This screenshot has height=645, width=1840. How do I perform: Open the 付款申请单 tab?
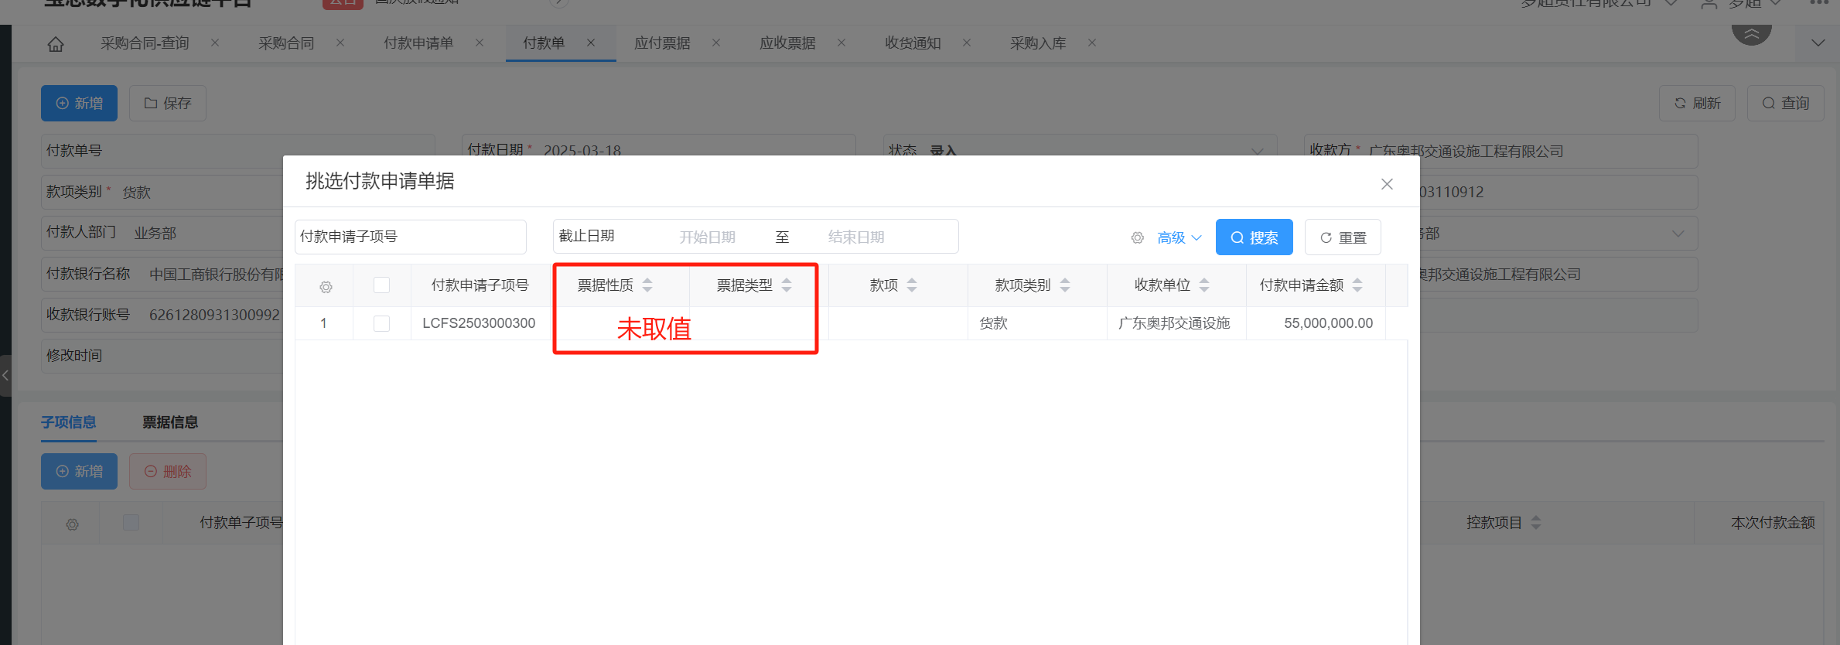[x=418, y=43]
